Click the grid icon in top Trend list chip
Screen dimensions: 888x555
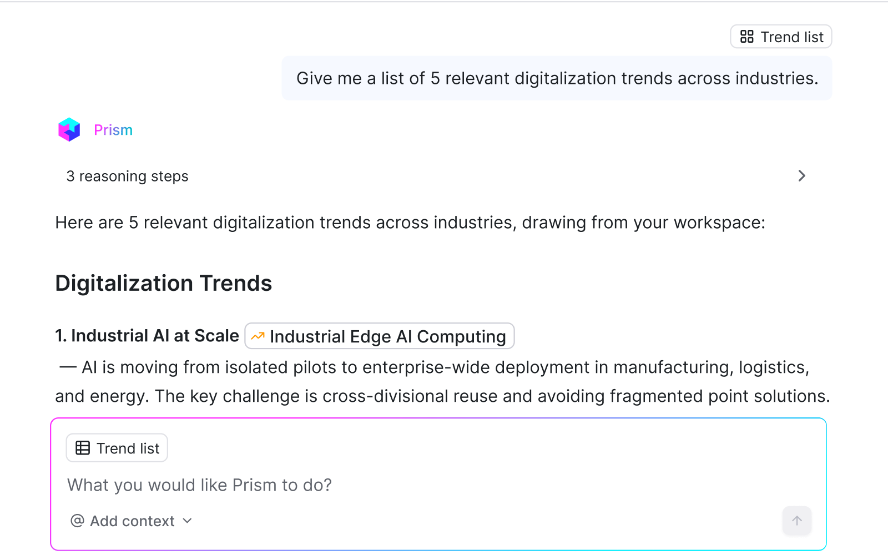click(747, 37)
